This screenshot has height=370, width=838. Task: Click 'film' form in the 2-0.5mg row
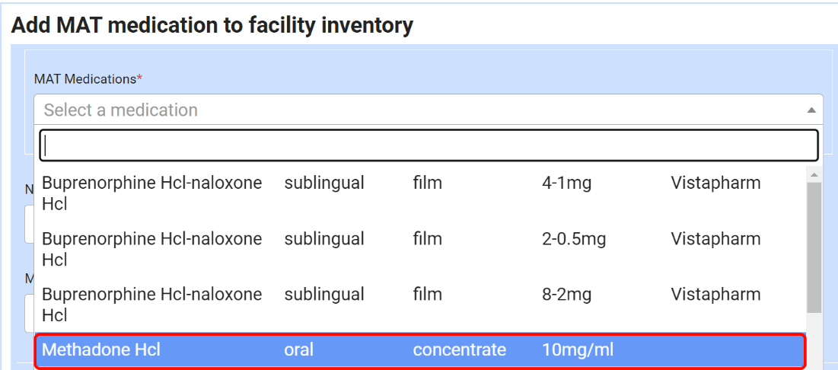[427, 239]
